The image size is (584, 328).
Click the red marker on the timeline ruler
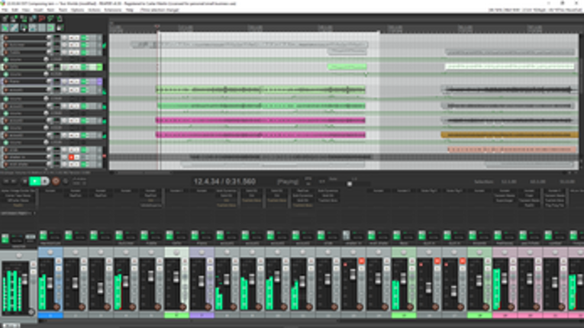click(x=157, y=26)
